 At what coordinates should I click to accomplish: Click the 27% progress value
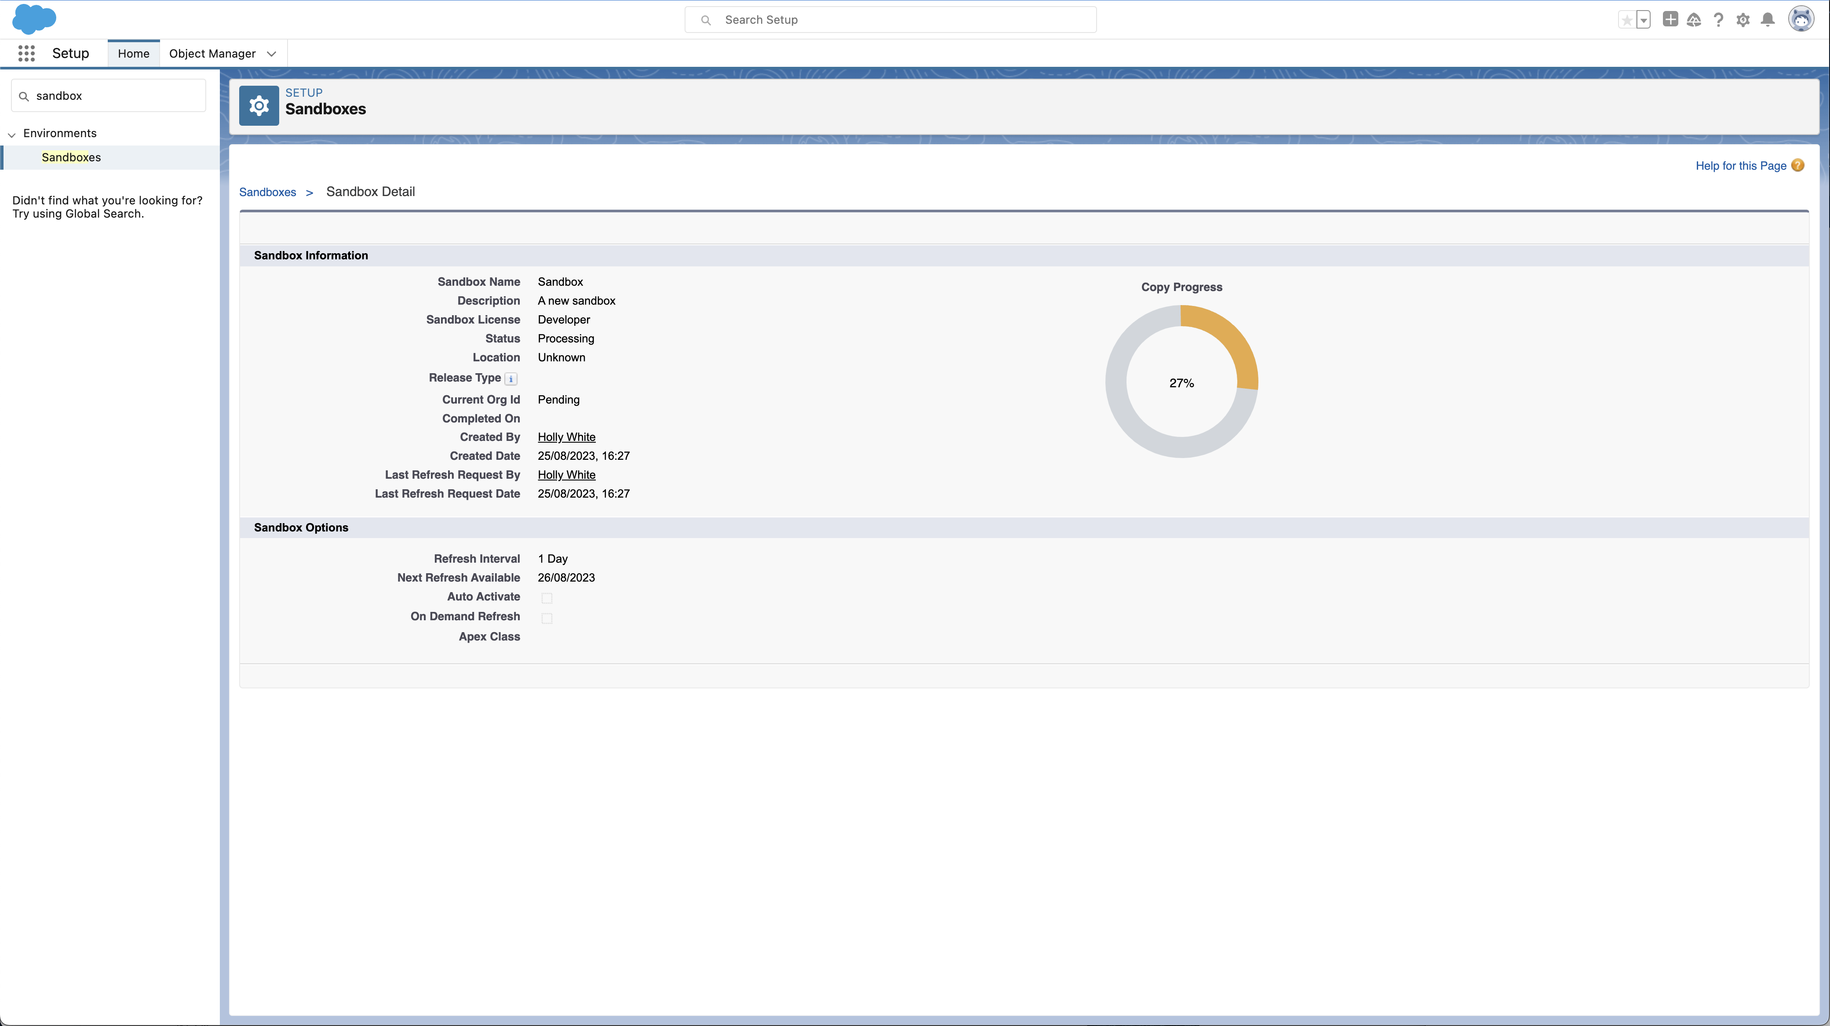pos(1181,383)
